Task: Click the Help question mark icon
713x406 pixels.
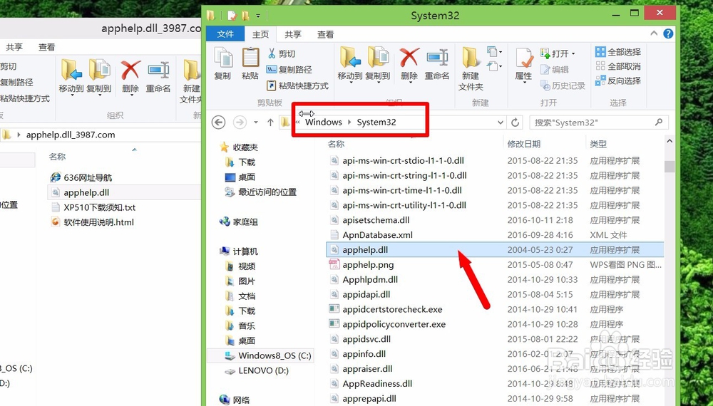Action: coord(668,33)
